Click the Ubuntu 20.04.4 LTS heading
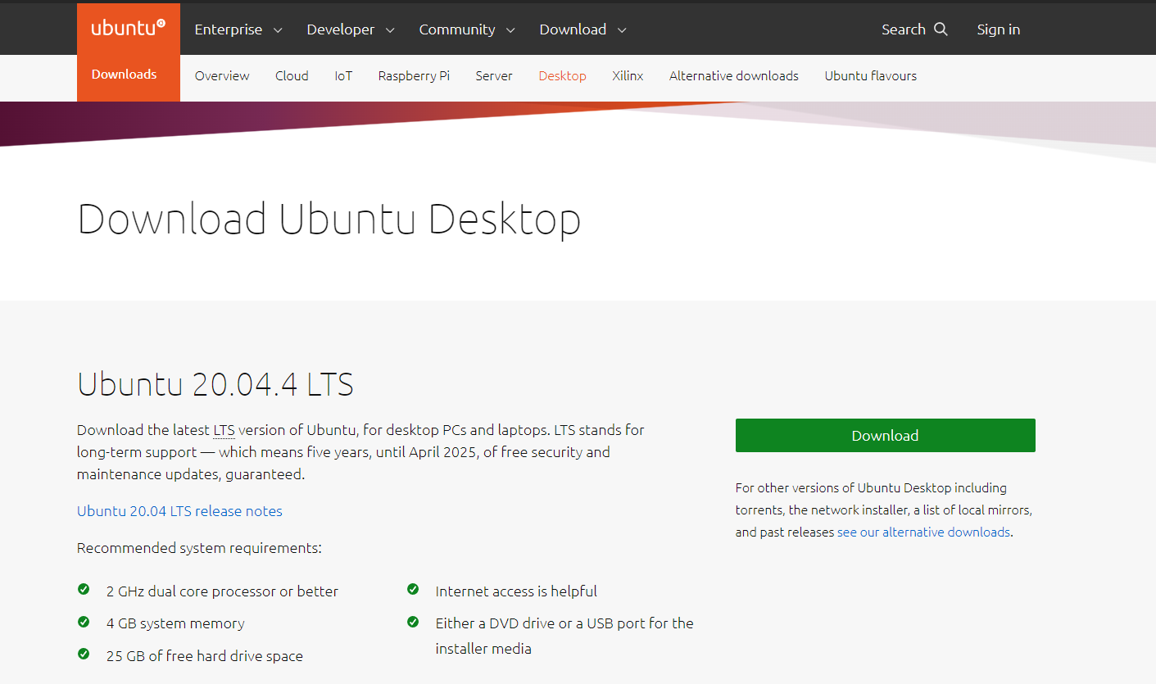Screen dimensions: 1156x684 [215, 384]
